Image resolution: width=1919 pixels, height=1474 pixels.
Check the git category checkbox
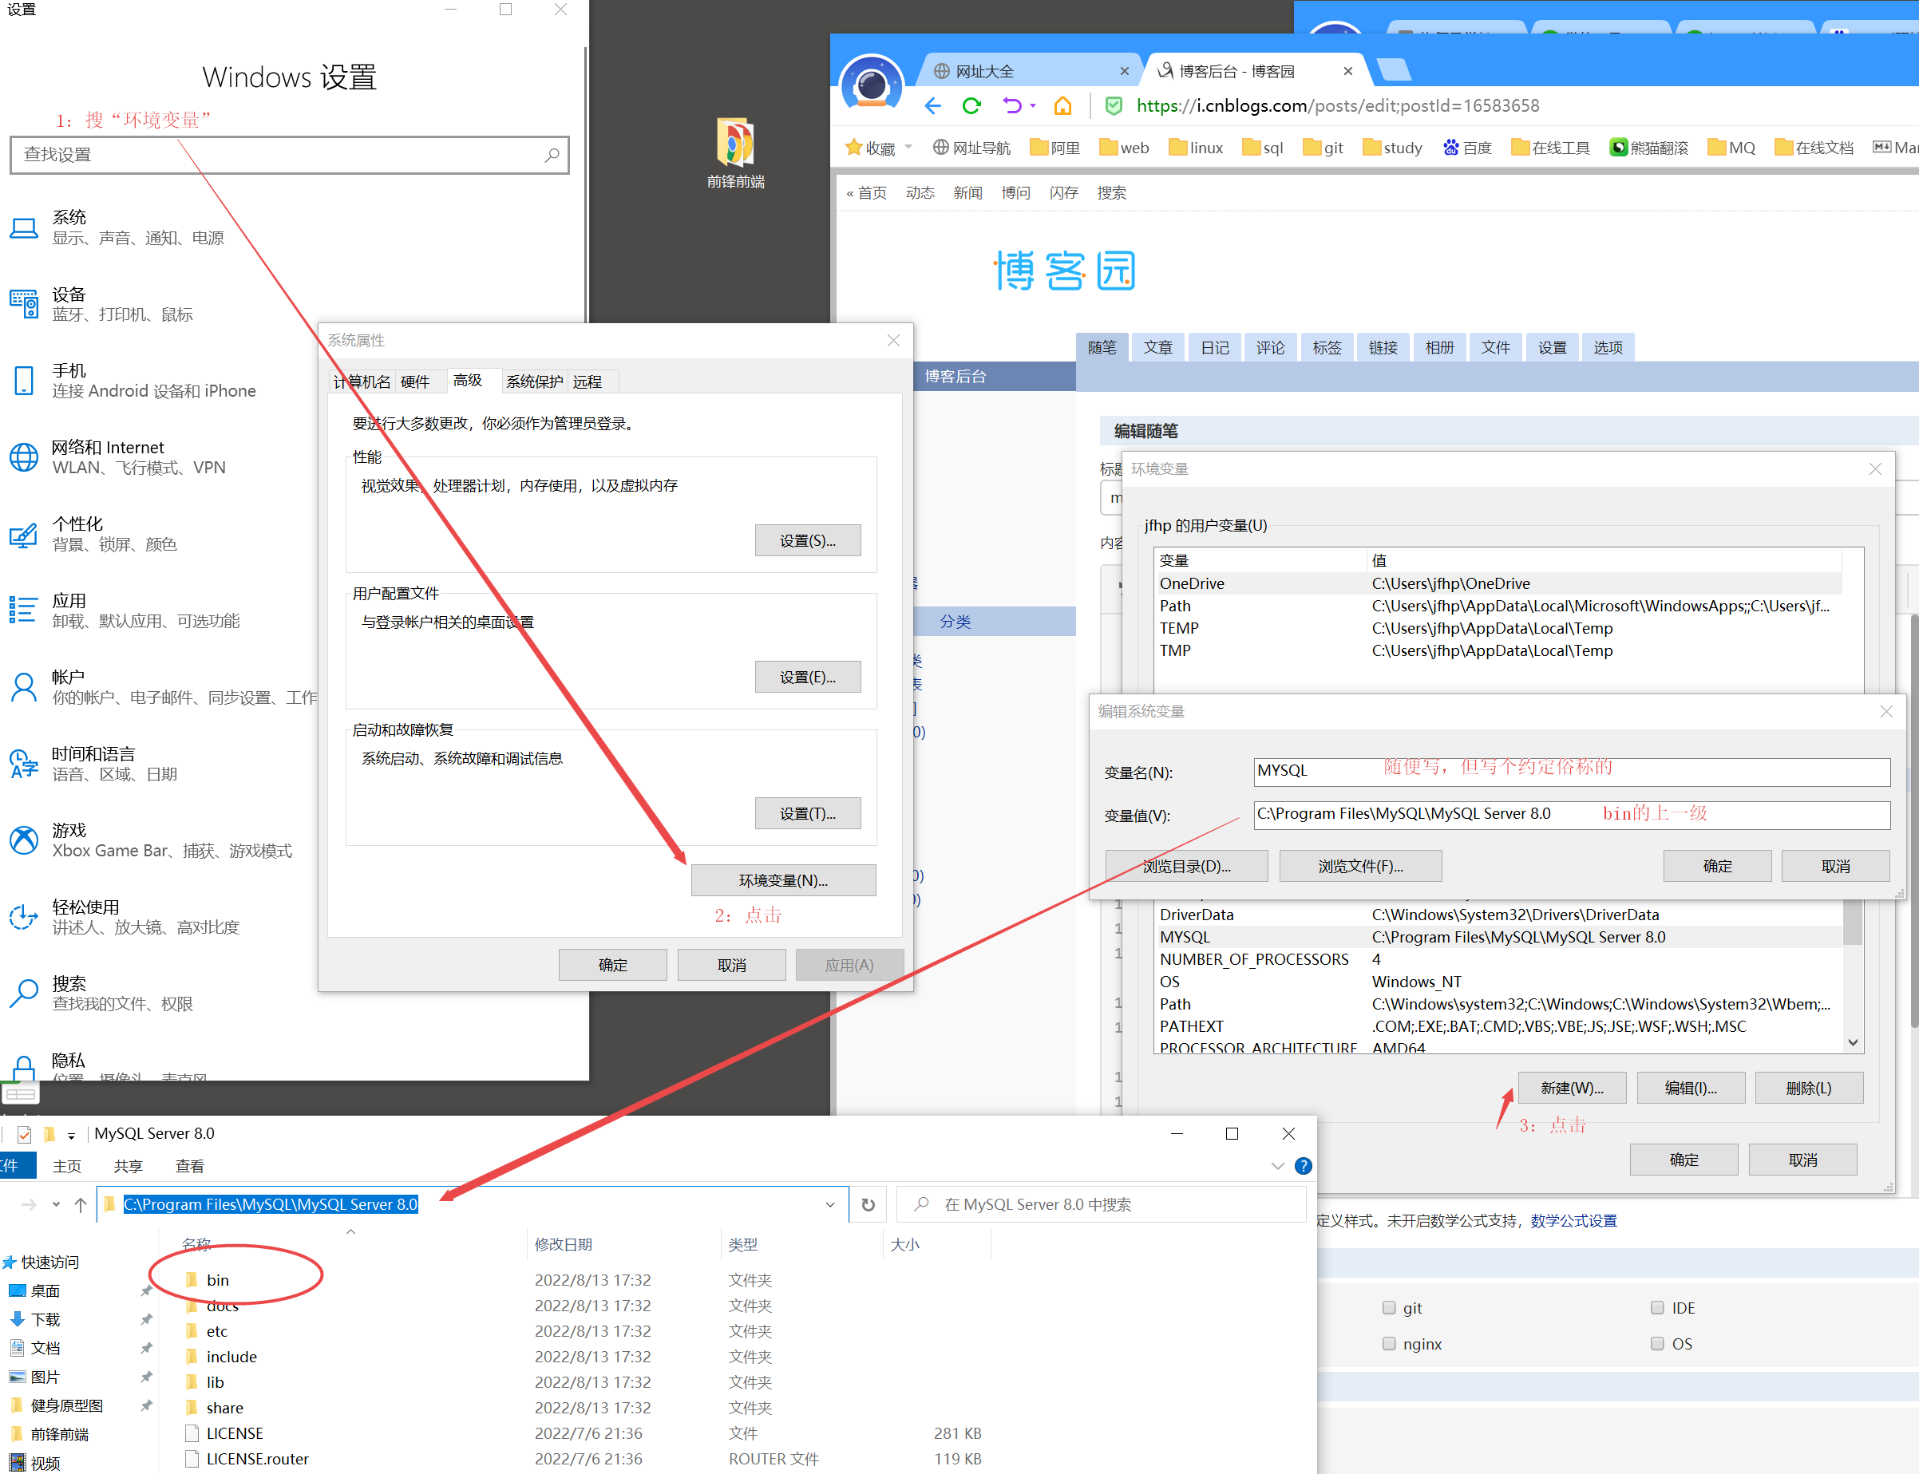[1389, 1307]
